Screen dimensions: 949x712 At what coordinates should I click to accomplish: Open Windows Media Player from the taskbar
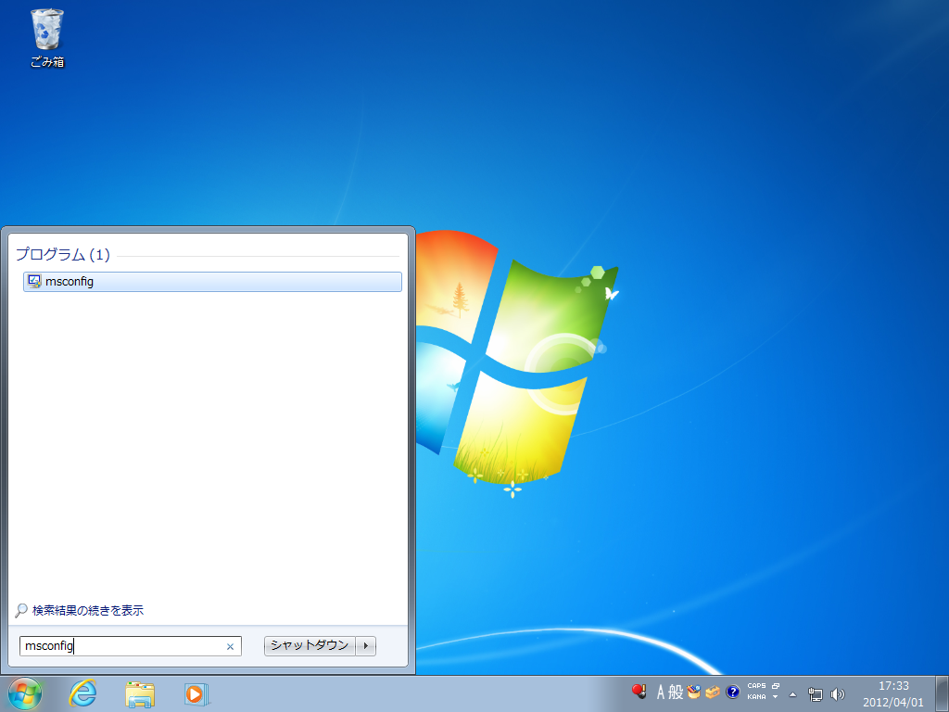tap(196, 693)
